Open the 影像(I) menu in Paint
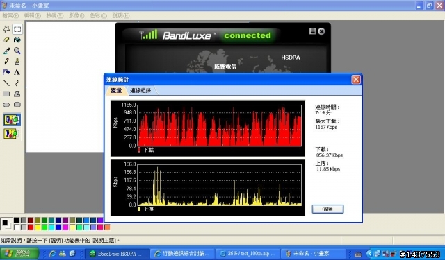Viewport: 445px width, 260px height. (76, 15)
